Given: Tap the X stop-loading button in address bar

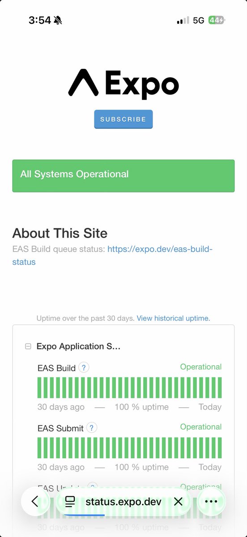Looking at the screenshot, I should pyautogui.click(x=178, y=502).
